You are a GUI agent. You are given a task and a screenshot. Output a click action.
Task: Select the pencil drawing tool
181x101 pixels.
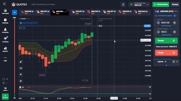point(21,62)
